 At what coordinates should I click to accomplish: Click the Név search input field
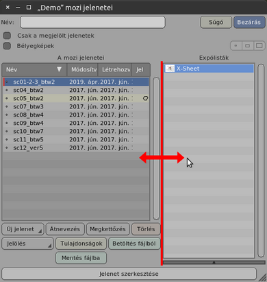tap(92, 22)
